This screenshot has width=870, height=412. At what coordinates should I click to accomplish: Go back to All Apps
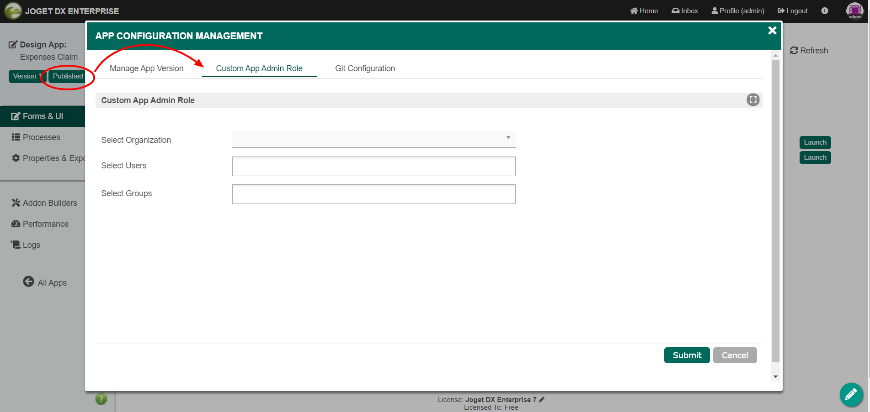pos(45,282)
